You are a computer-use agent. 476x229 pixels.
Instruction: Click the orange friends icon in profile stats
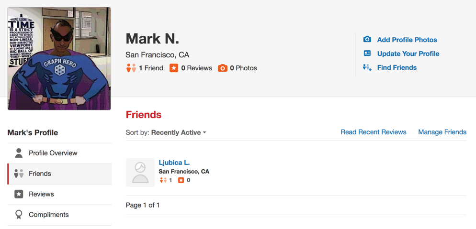131,68
